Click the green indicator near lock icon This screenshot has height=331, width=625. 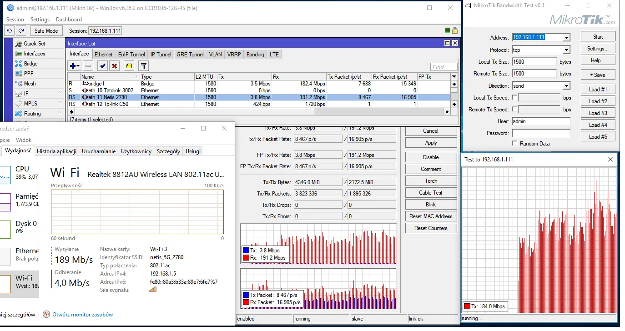click(448, 30)
